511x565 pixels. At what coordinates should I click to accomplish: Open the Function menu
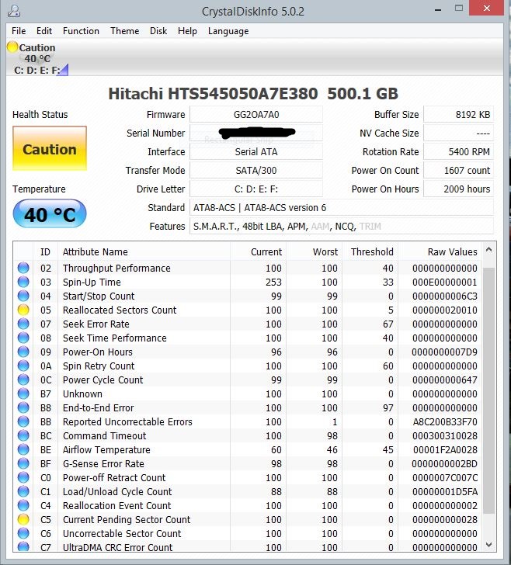(x=81, y=31)
